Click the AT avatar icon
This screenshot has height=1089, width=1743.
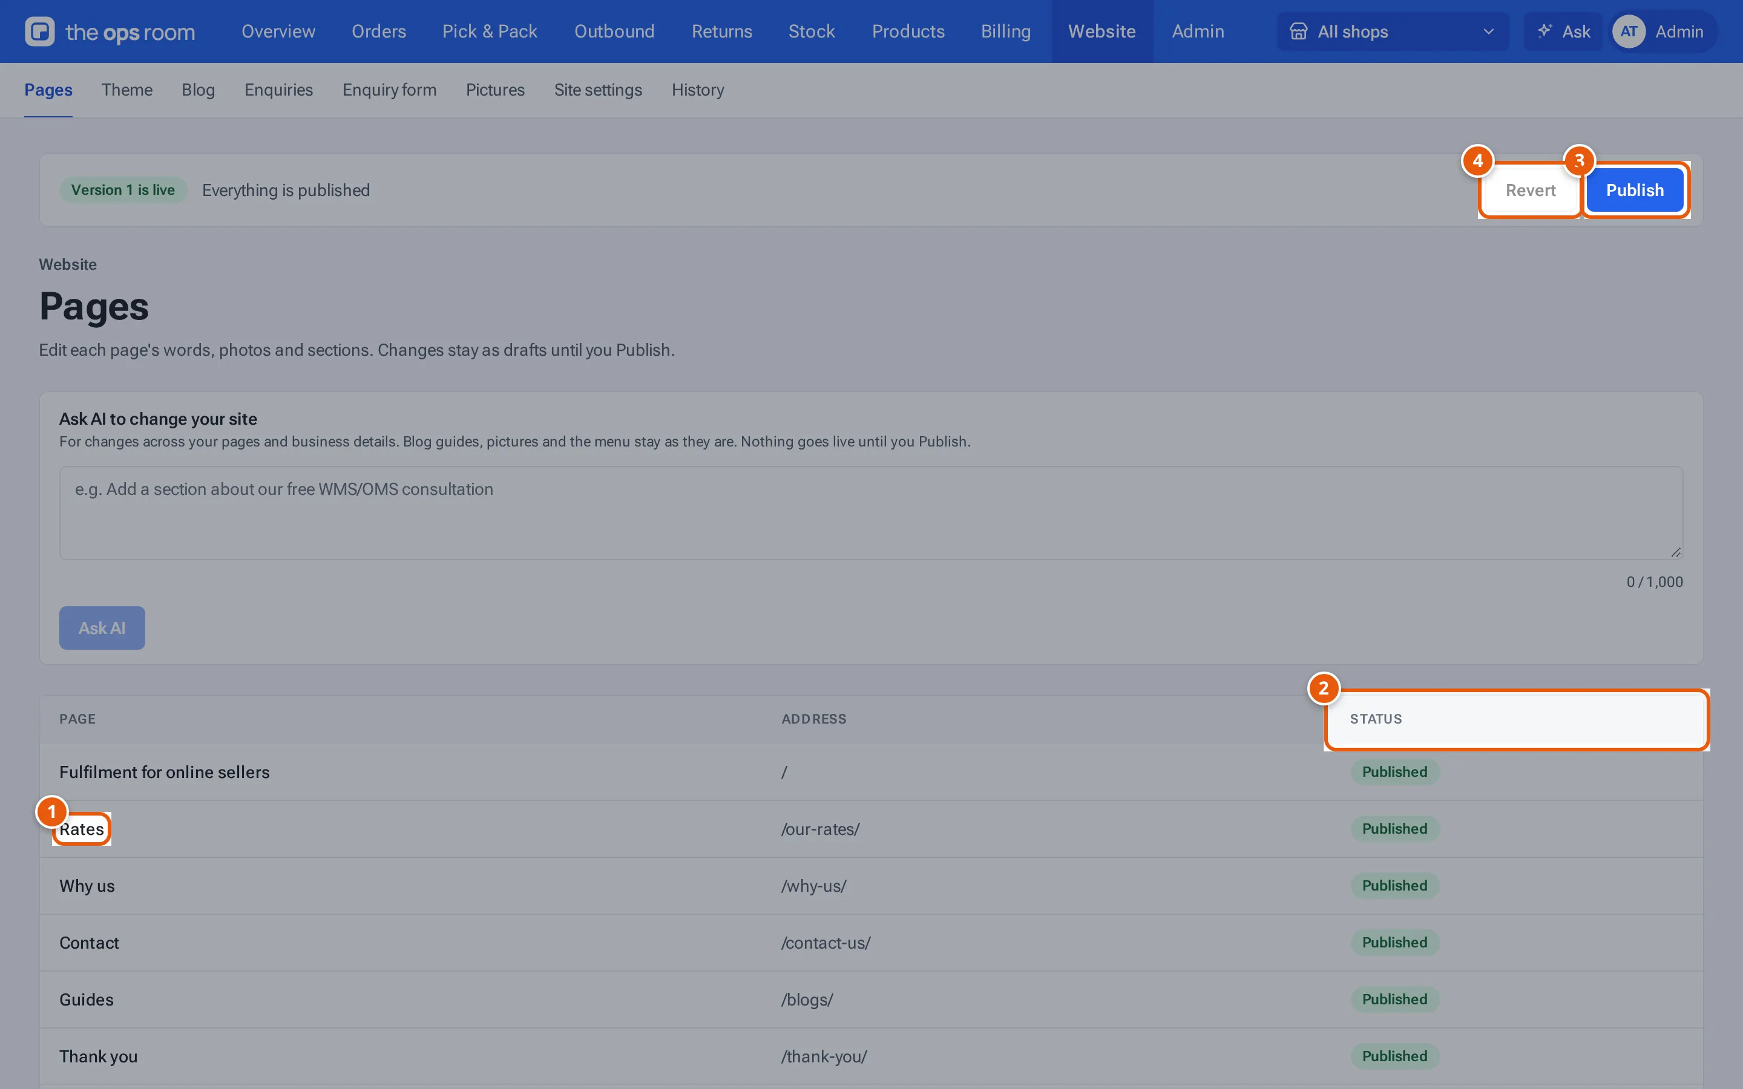(1629, 31)
